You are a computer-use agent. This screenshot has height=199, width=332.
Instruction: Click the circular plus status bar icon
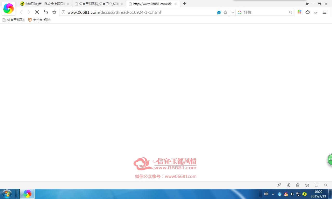click(288, 185)
